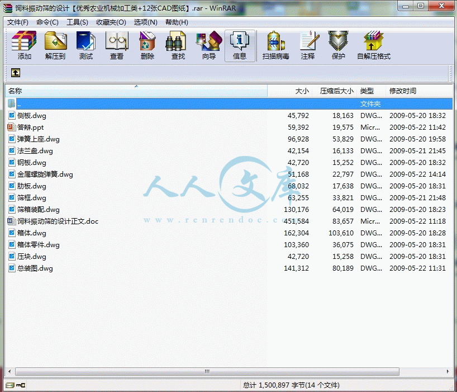457x392 pixels.
Task: Click 自解压格式 (SFX) icon
Action: pyautogui.click(x=374, y=45)
